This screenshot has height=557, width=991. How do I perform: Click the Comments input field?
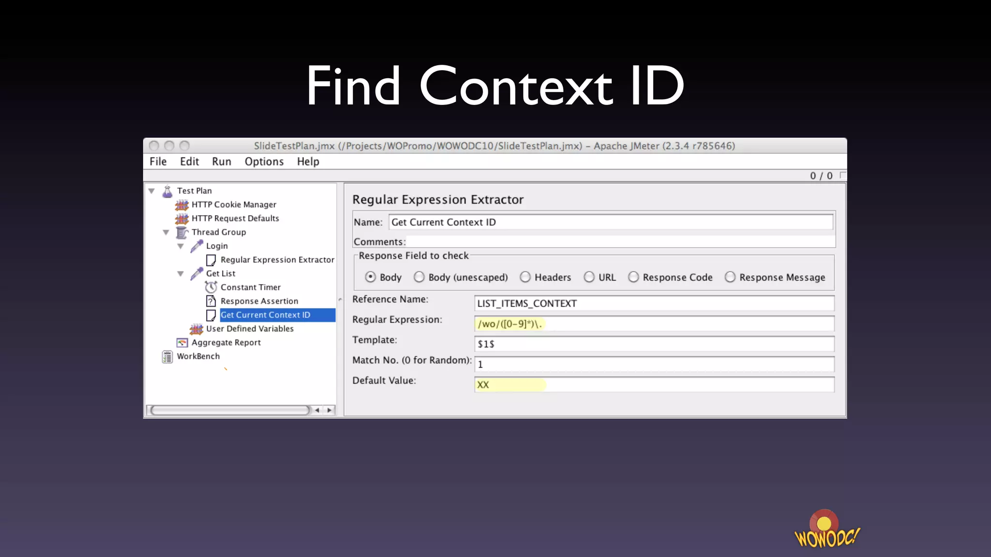tap(621, 241)
